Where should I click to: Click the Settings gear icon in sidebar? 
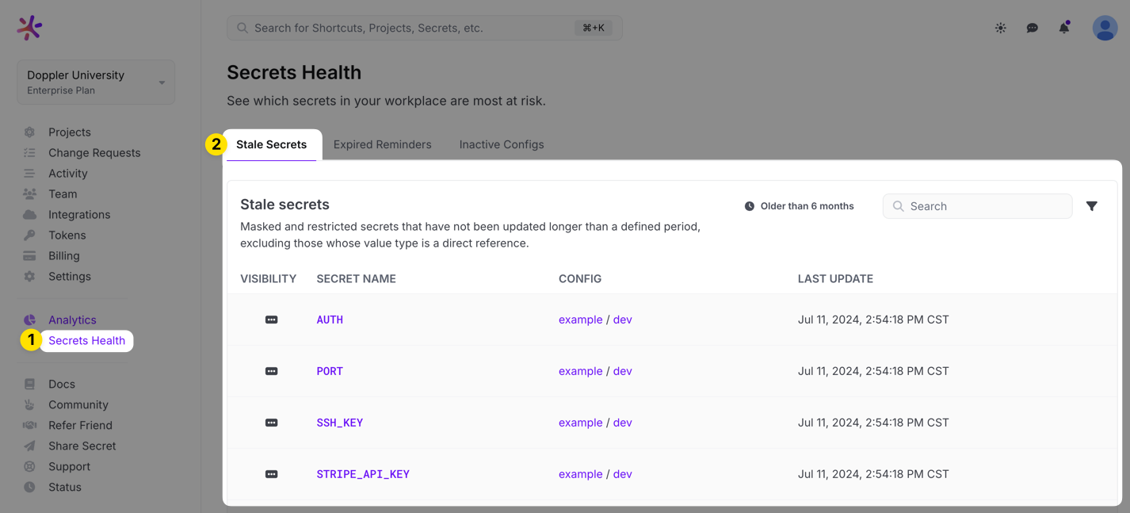pos(29,277)
